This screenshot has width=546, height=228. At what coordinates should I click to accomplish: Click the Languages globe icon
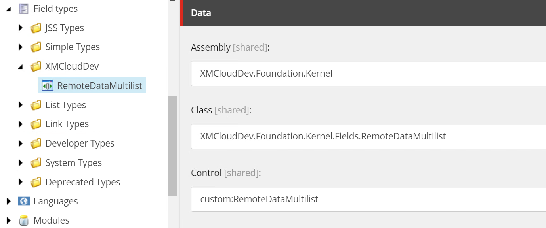[24, 201]
